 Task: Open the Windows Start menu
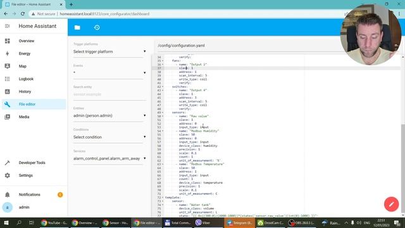coord(6,222)
